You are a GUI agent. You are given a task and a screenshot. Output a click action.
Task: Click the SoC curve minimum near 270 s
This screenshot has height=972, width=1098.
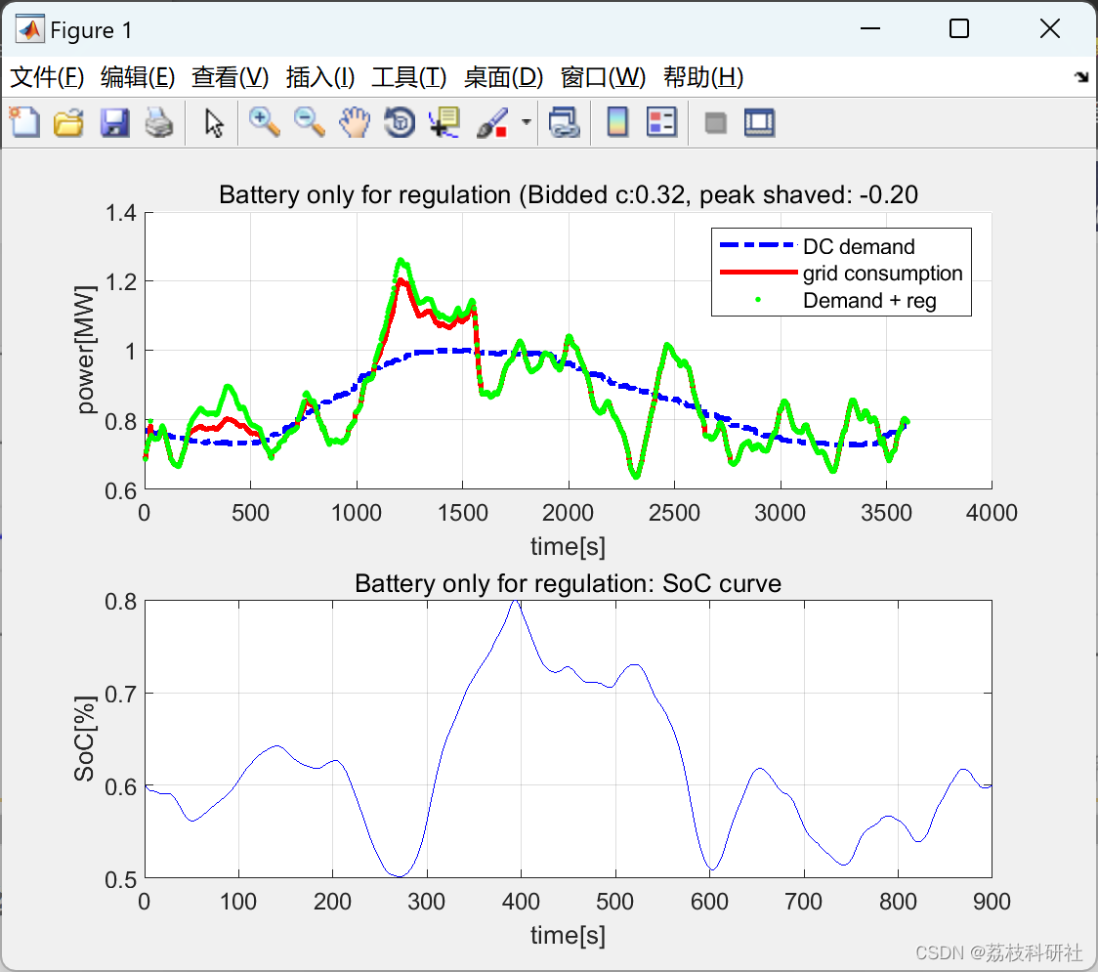[399, 875]
